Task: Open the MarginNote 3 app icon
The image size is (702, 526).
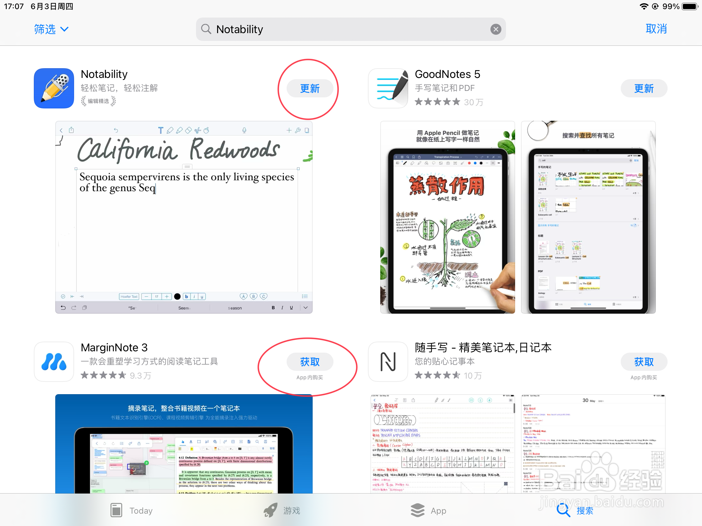Action: click(x=54, y=362)
